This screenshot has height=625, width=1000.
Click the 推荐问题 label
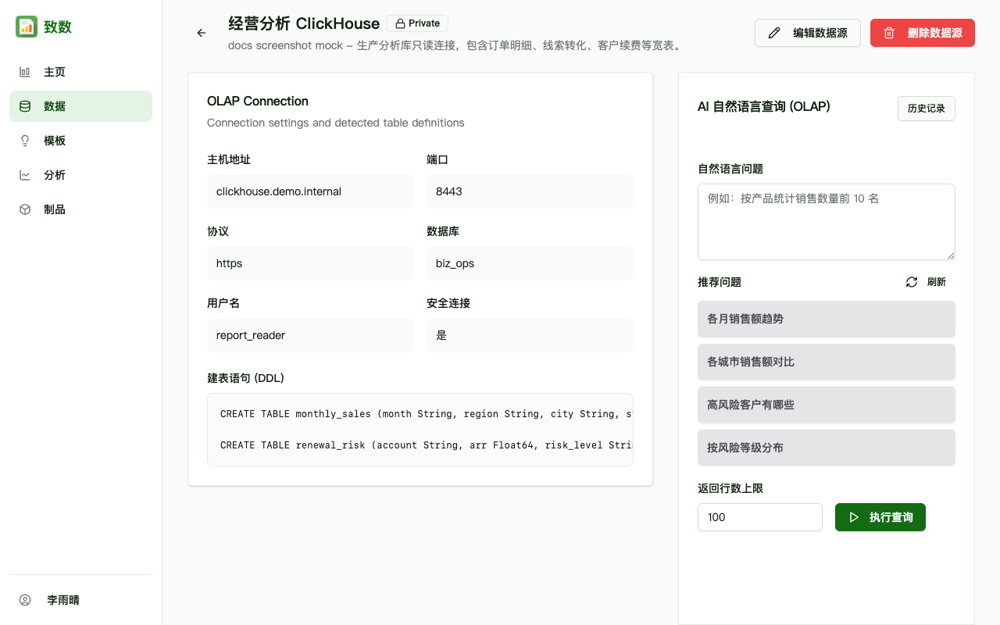(x=720, y=282)
